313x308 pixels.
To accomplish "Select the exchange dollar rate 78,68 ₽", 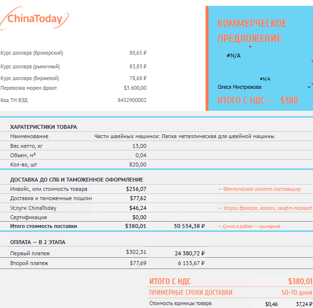I will point(138,78).
